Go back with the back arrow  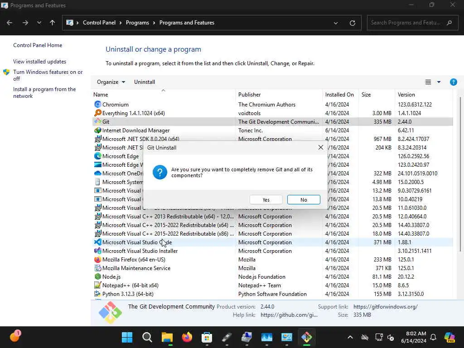coord(10,23)
